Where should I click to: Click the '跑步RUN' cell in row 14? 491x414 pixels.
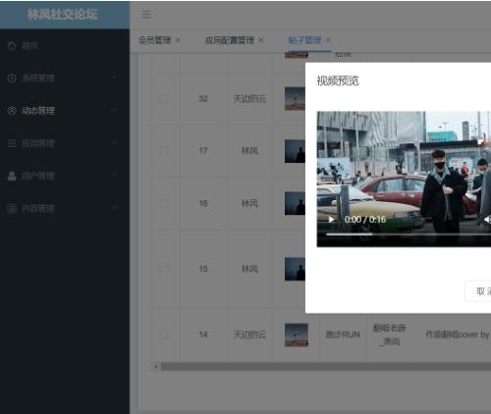(343, 335)
